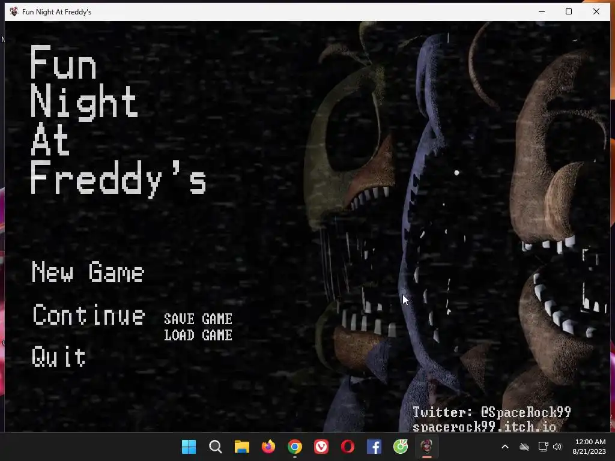
Task: Open the green circular app in the taskbar
Action: 401,447
